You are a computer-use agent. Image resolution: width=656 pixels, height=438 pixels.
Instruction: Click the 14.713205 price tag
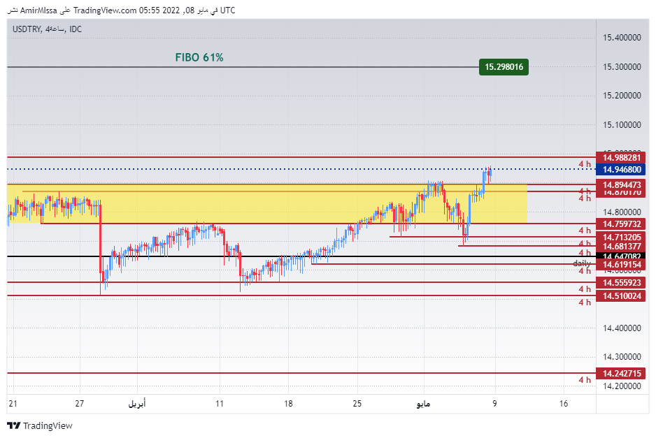pyautogui.click(x=621, y=237)
